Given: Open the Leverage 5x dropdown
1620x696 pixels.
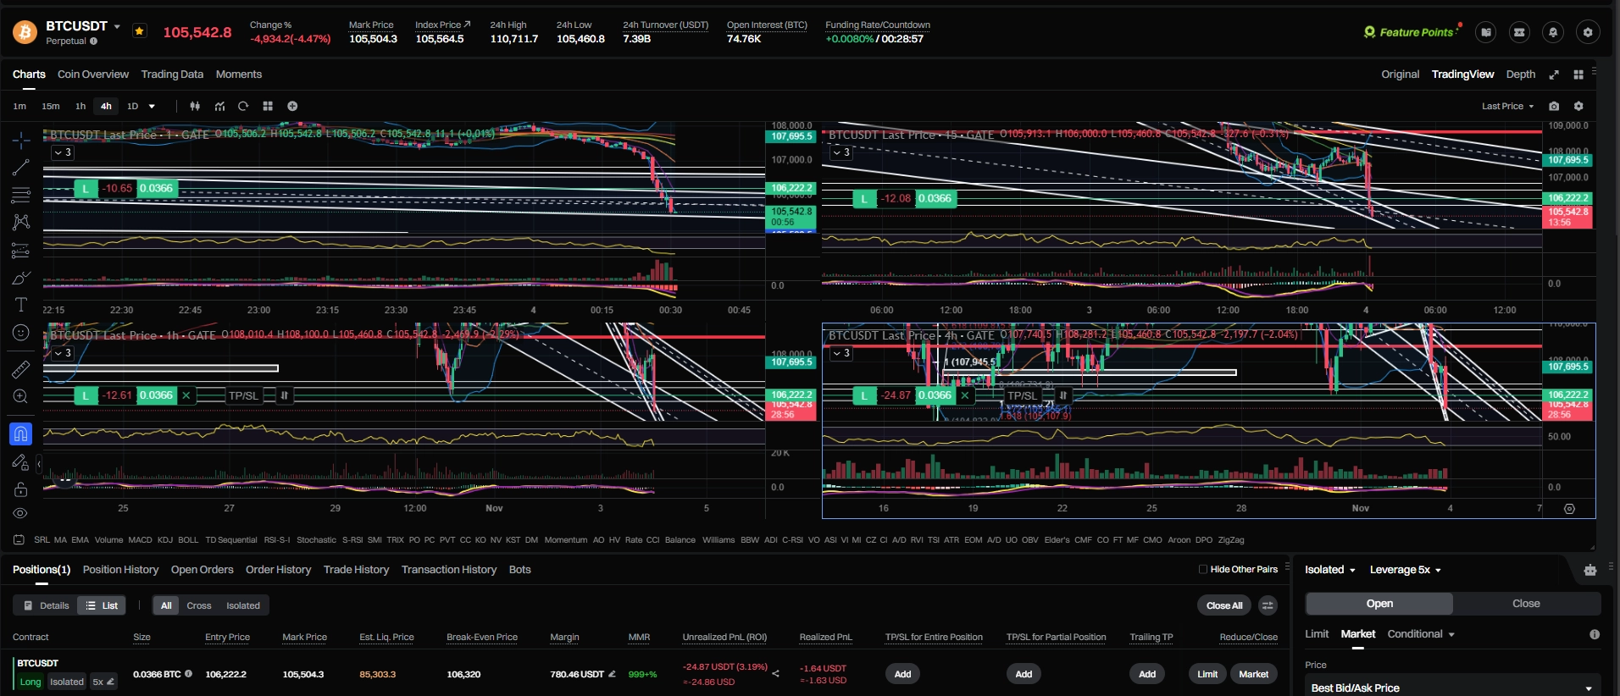Looking at the screenshot, I should pyautogui.click(x=1405, y=570).
